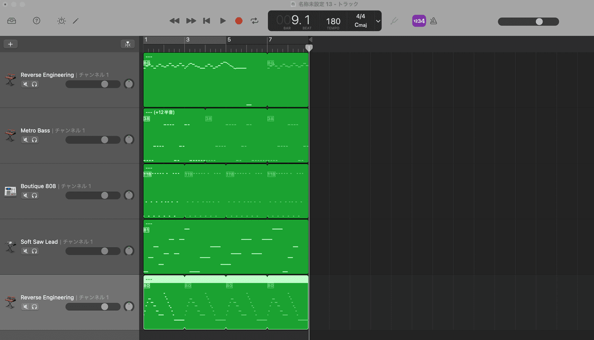The image size is (594, 340).
Task: Click the first Reverse Engineering synth icon
Action: point(10,80)
